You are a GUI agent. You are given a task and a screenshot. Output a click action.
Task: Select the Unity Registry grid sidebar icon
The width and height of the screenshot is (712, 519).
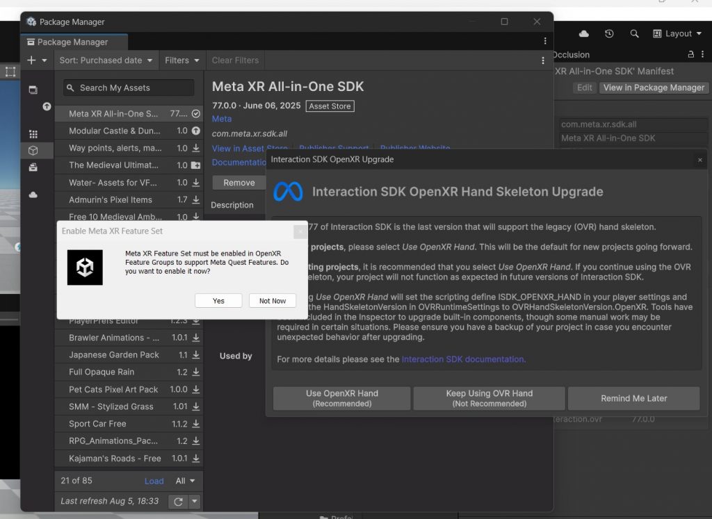pyautogui.click(x=33, y=134)
